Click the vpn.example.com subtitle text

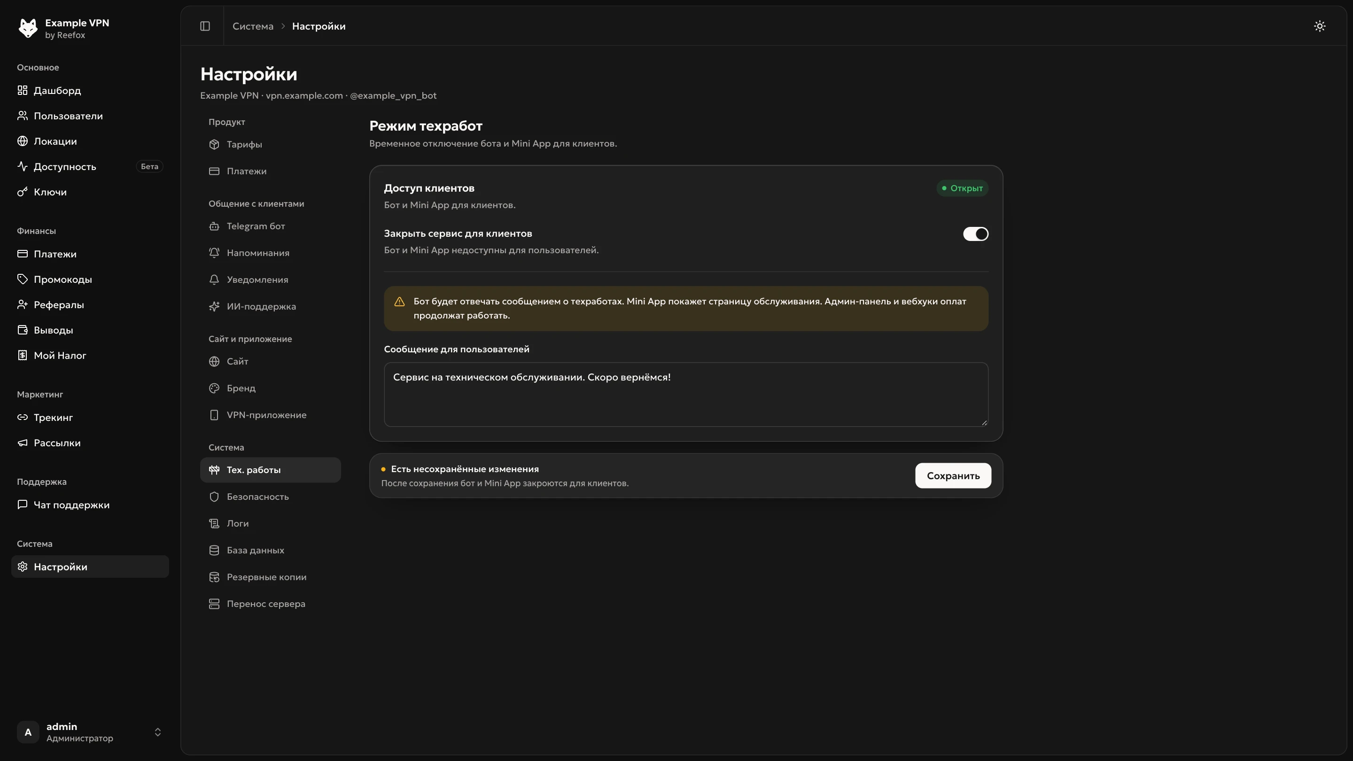pyautogui.click(x=304, y=95)
